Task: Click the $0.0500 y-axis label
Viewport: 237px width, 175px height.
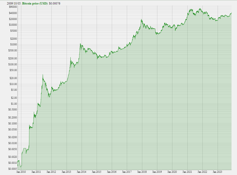Action: 13,129
